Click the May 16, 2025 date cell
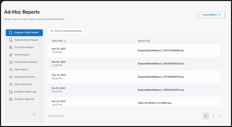232x127 pixels. click(x=59, y=75)
